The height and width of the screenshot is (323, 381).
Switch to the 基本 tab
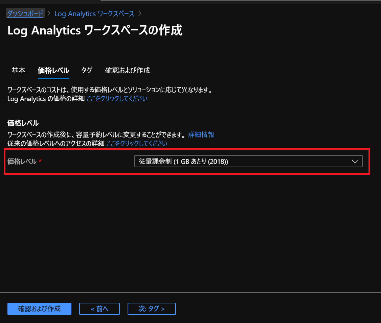(x=19, y=70)
